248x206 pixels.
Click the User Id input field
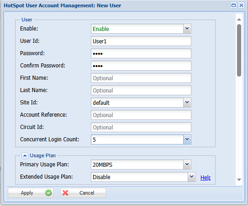(x=141, y=41)
